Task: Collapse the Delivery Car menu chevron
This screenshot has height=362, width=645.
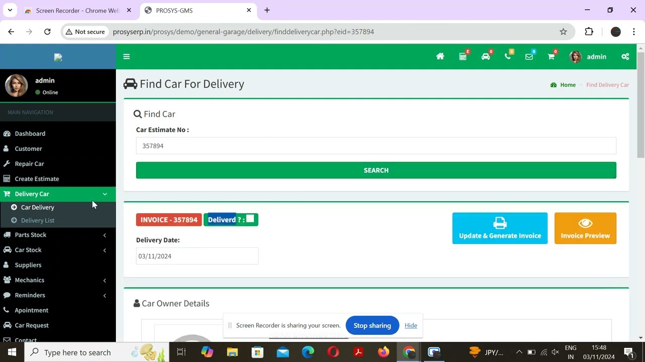Action: (105, 194)
